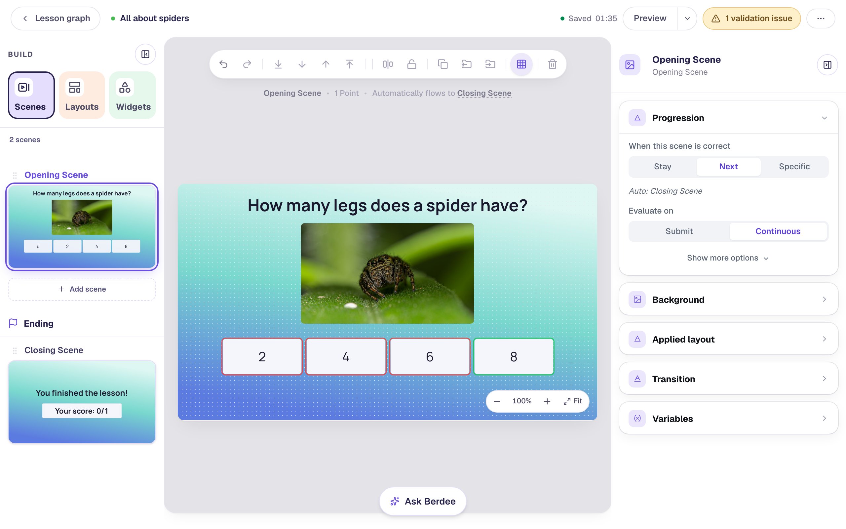Click the redo arrow icon
Image resolution: width=846 pixels, height=529 pixels.
pos(247,64)
